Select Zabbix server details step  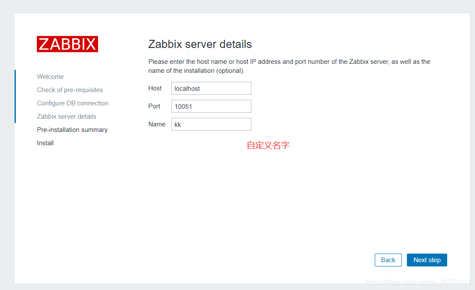coord(67,117)
